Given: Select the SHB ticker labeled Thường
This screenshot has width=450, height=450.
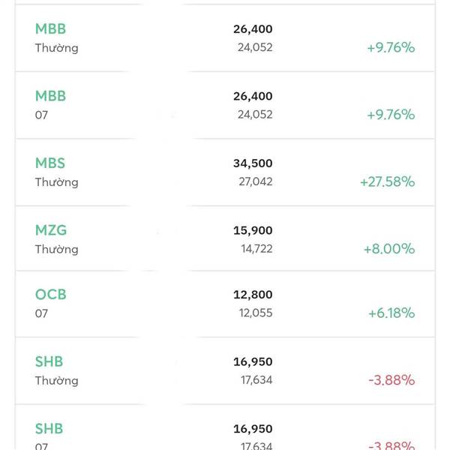Looking at the screenshot, I should point(49,361).
